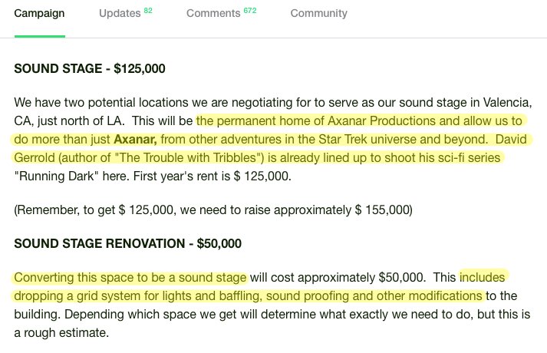
Task: Click the 82 updates count badge
Action: [148, 11]
